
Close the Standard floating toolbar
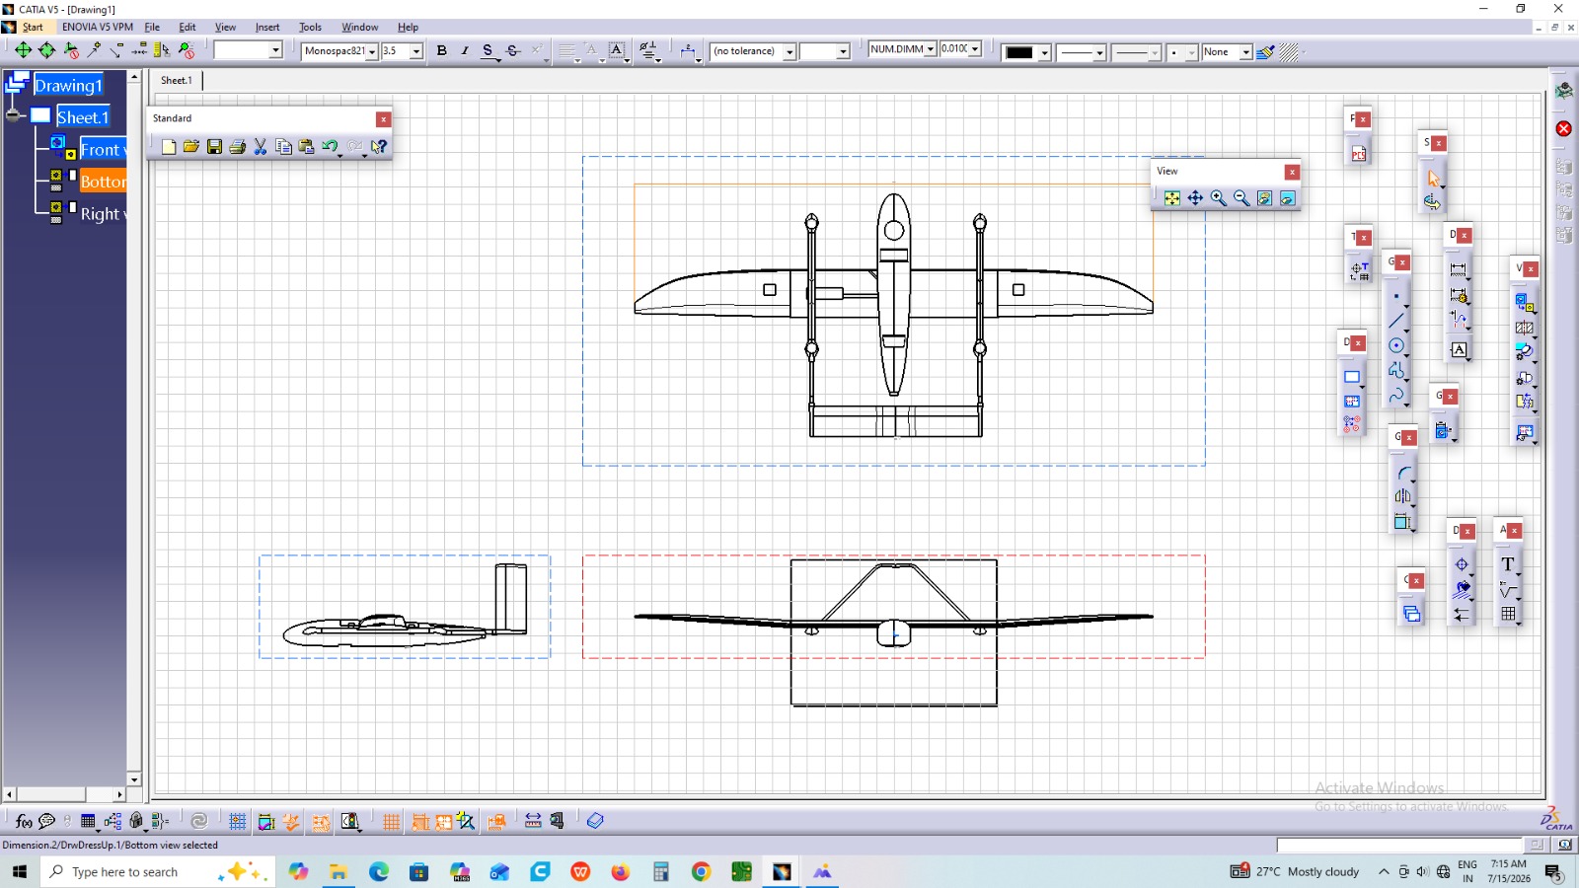[x=383, y=119]
